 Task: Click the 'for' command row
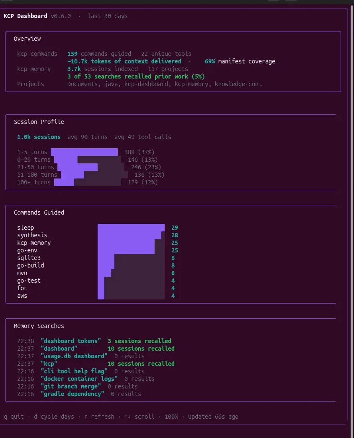pos(22,288)
